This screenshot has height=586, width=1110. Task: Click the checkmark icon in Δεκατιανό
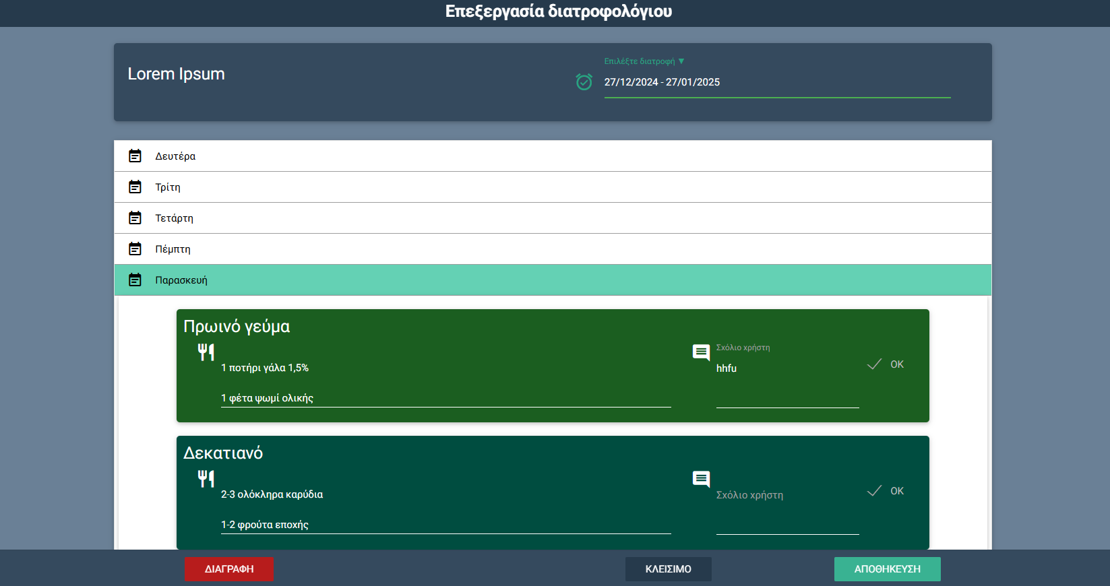(x=874, y=490)
